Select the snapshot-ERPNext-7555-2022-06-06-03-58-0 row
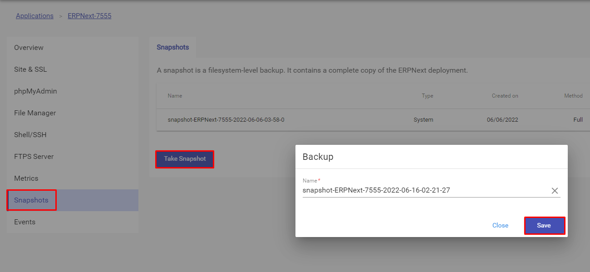This screenshot has width=590, height=272. point(373,120)
